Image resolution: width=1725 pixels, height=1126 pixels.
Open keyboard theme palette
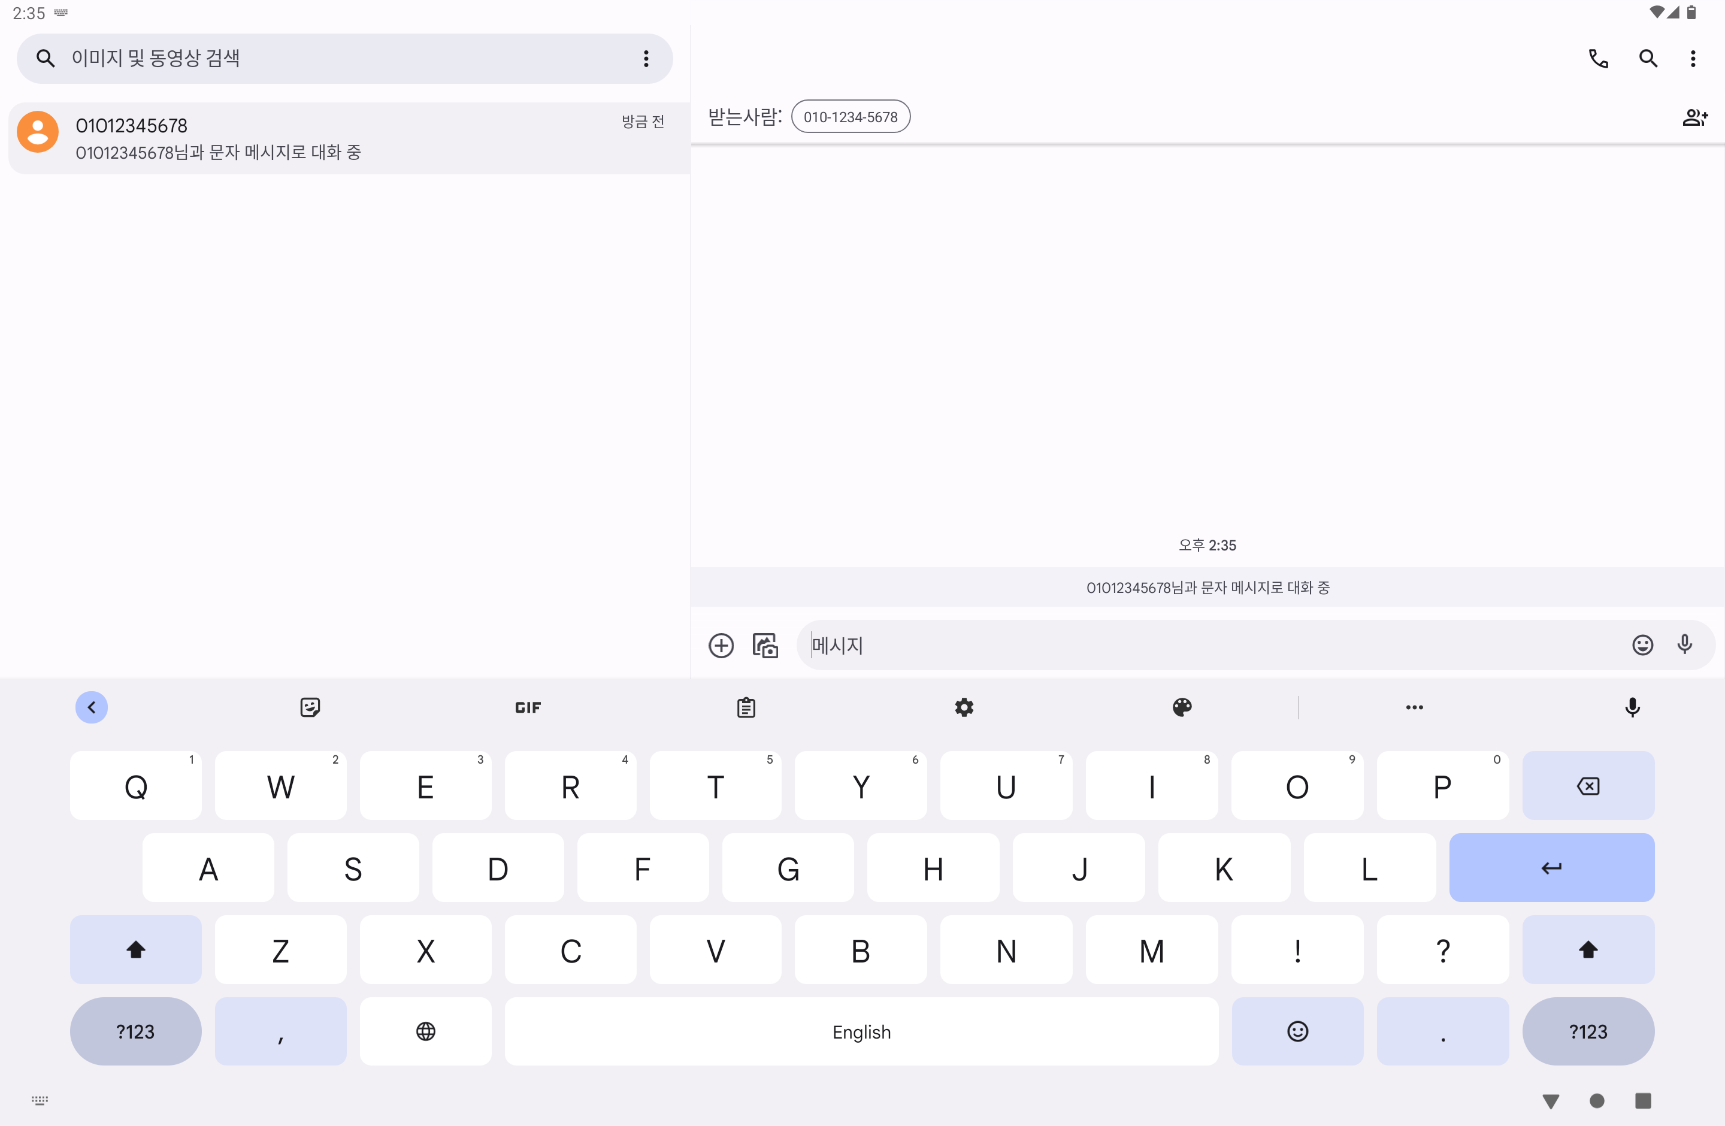1181,707
